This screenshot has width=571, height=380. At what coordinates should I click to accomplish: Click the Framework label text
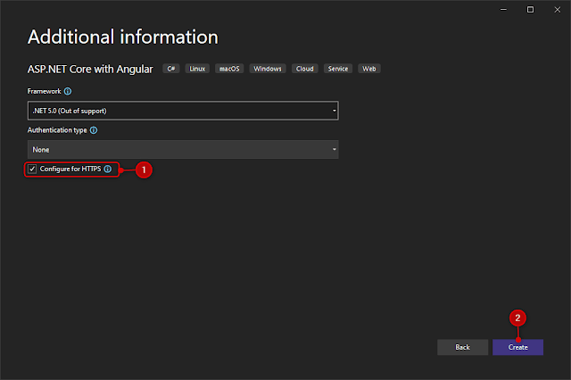[44, 91]
